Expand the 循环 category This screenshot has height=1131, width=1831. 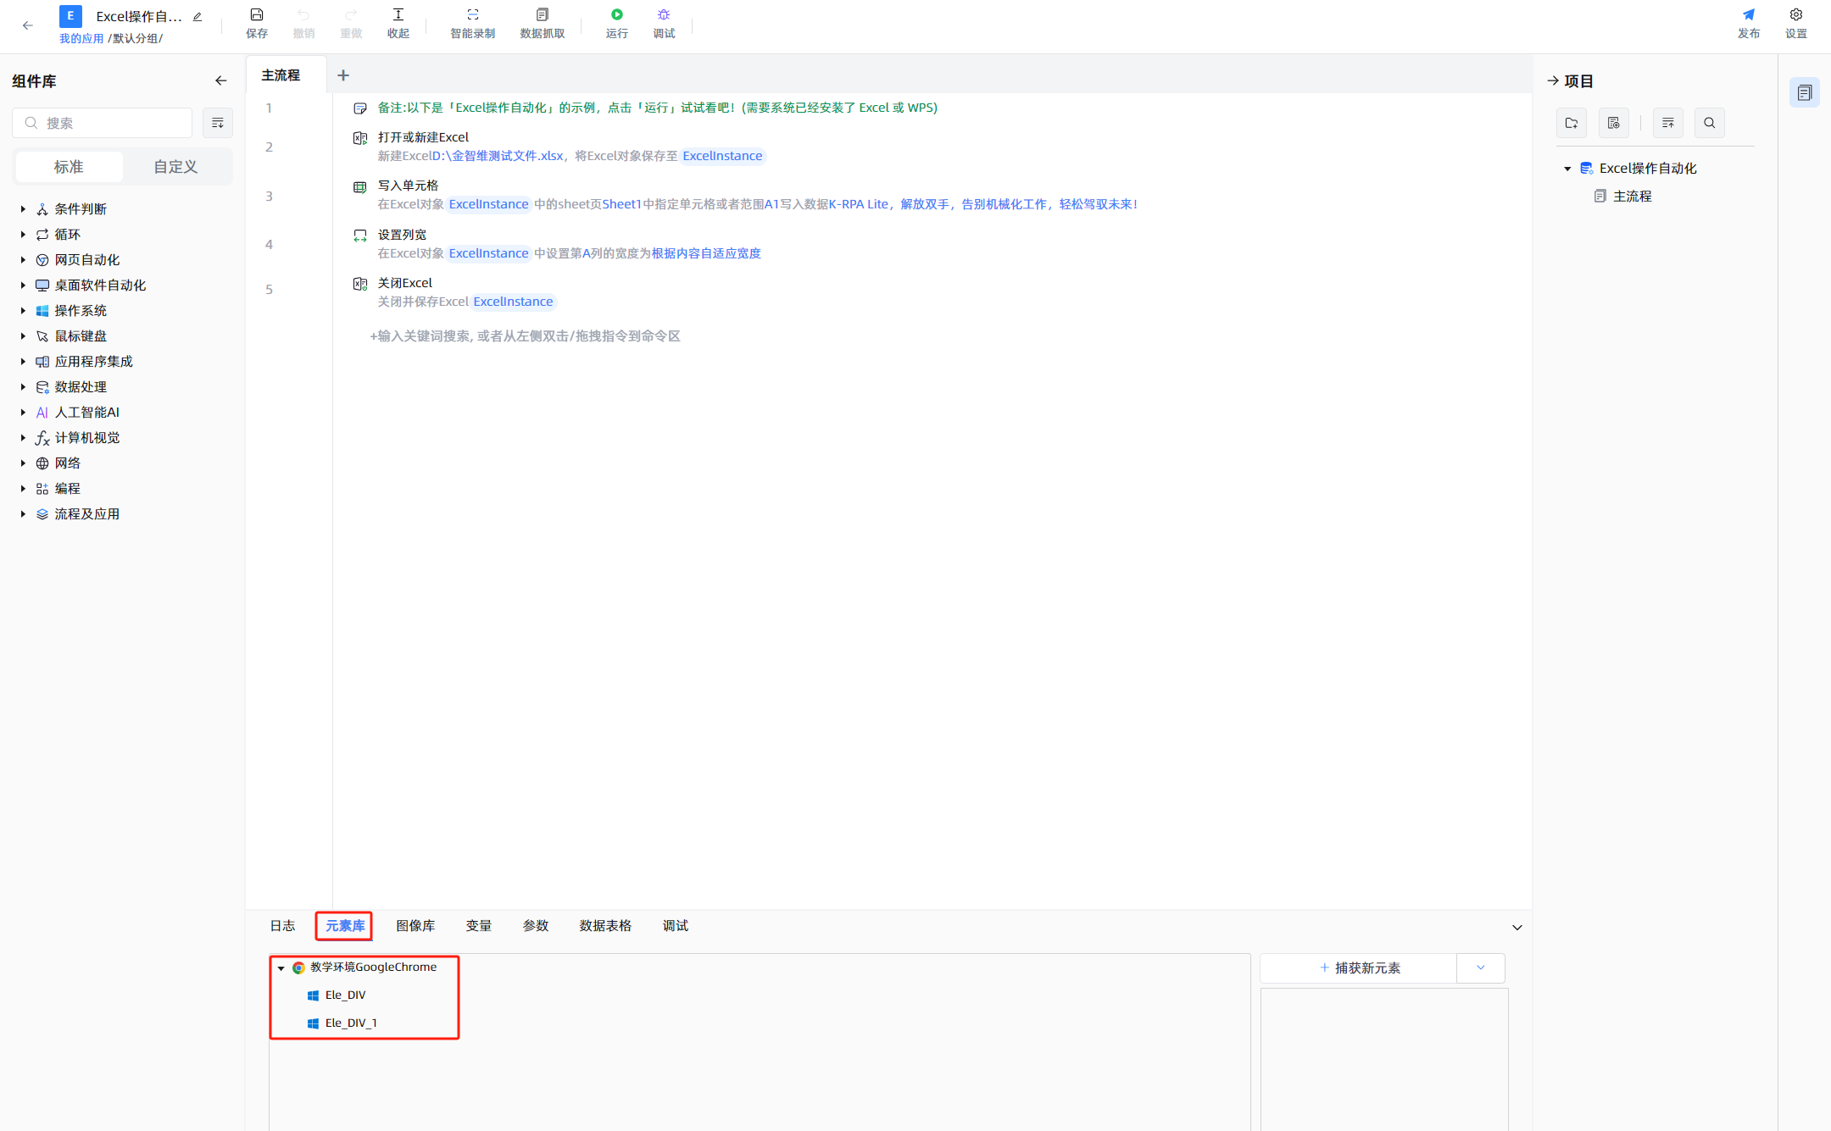[x=23, y=235]
